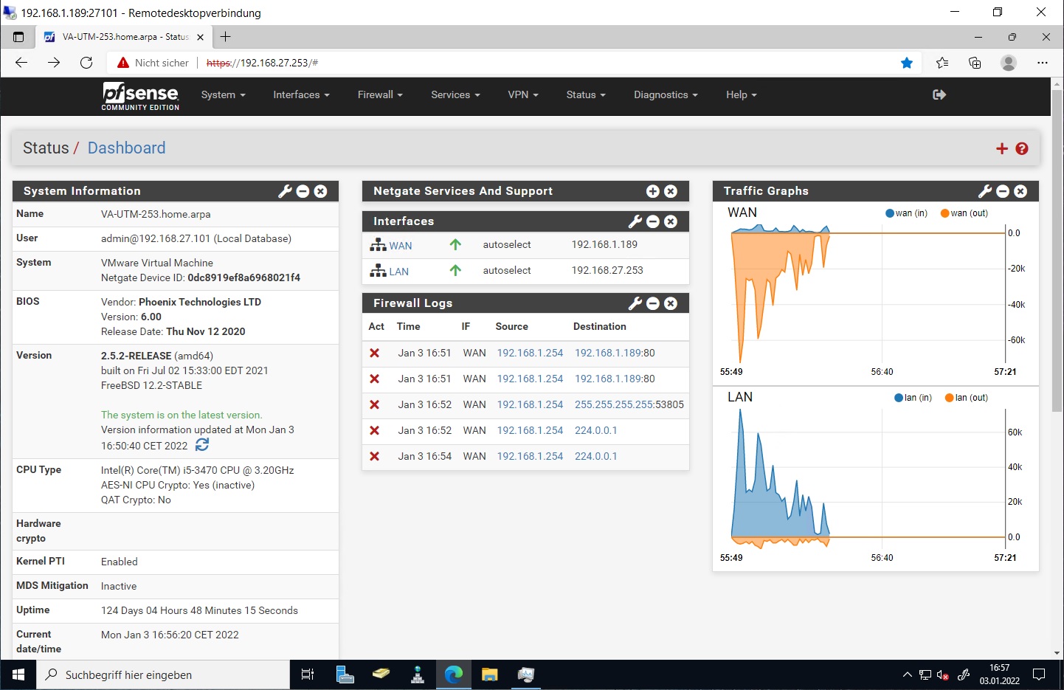1064x690 pixels.
Task: Open the VPN menu
Action: click(x=523, y=94)
